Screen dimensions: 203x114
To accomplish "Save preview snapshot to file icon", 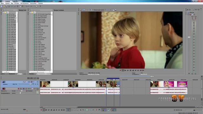I will coord(116,10).
